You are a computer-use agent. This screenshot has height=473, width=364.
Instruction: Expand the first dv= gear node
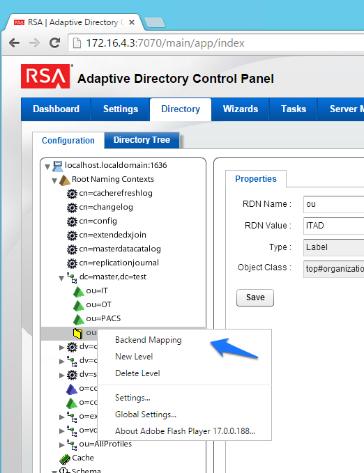(x=61, y=348)
